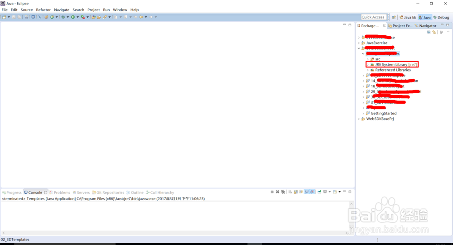
Task: Switch to the Git Repositories tab
Action: point(108,192)
